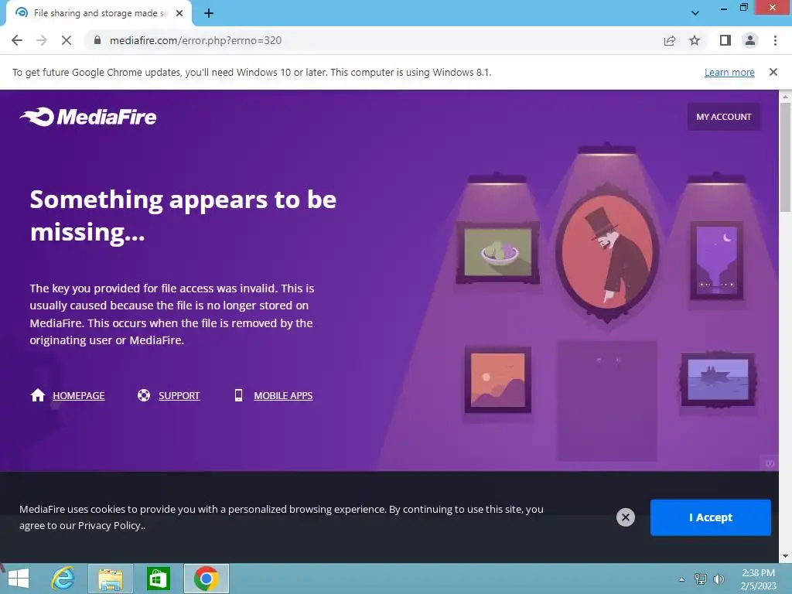Click the scrollbar up arrow
The height and width of the screenshot is (594, 792).
click(785, 96)
